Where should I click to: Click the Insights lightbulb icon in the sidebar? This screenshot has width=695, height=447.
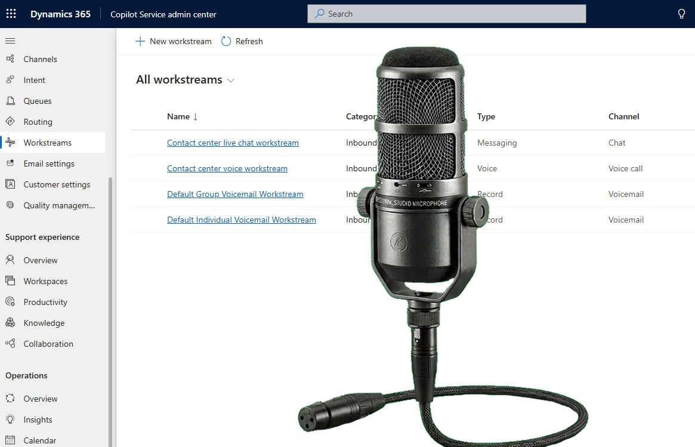coord(10,420)
